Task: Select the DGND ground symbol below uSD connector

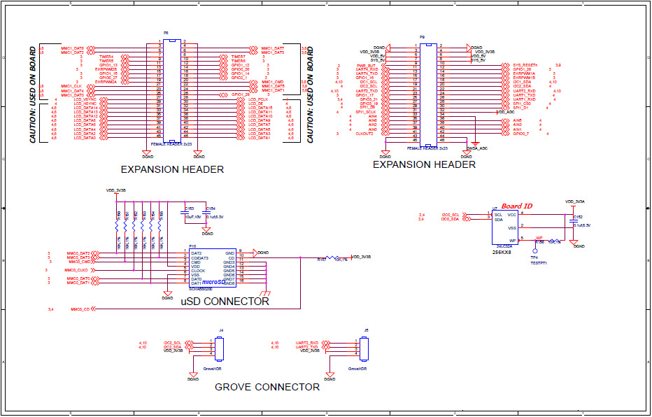Action: [167, 292]
